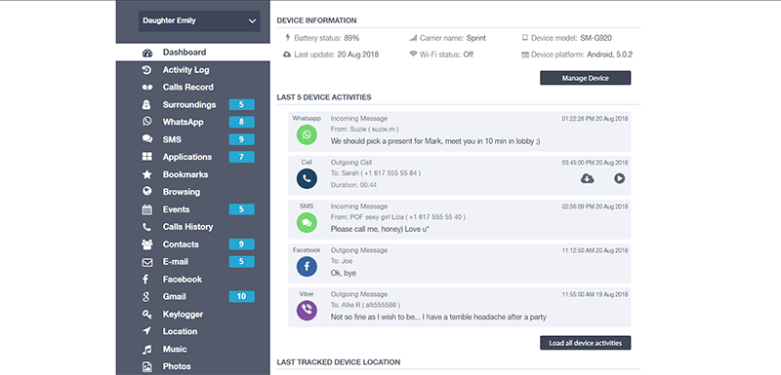Click the Keylogger key icon
The width and height of the screenshot is (781, 375).
click(147, 315)
